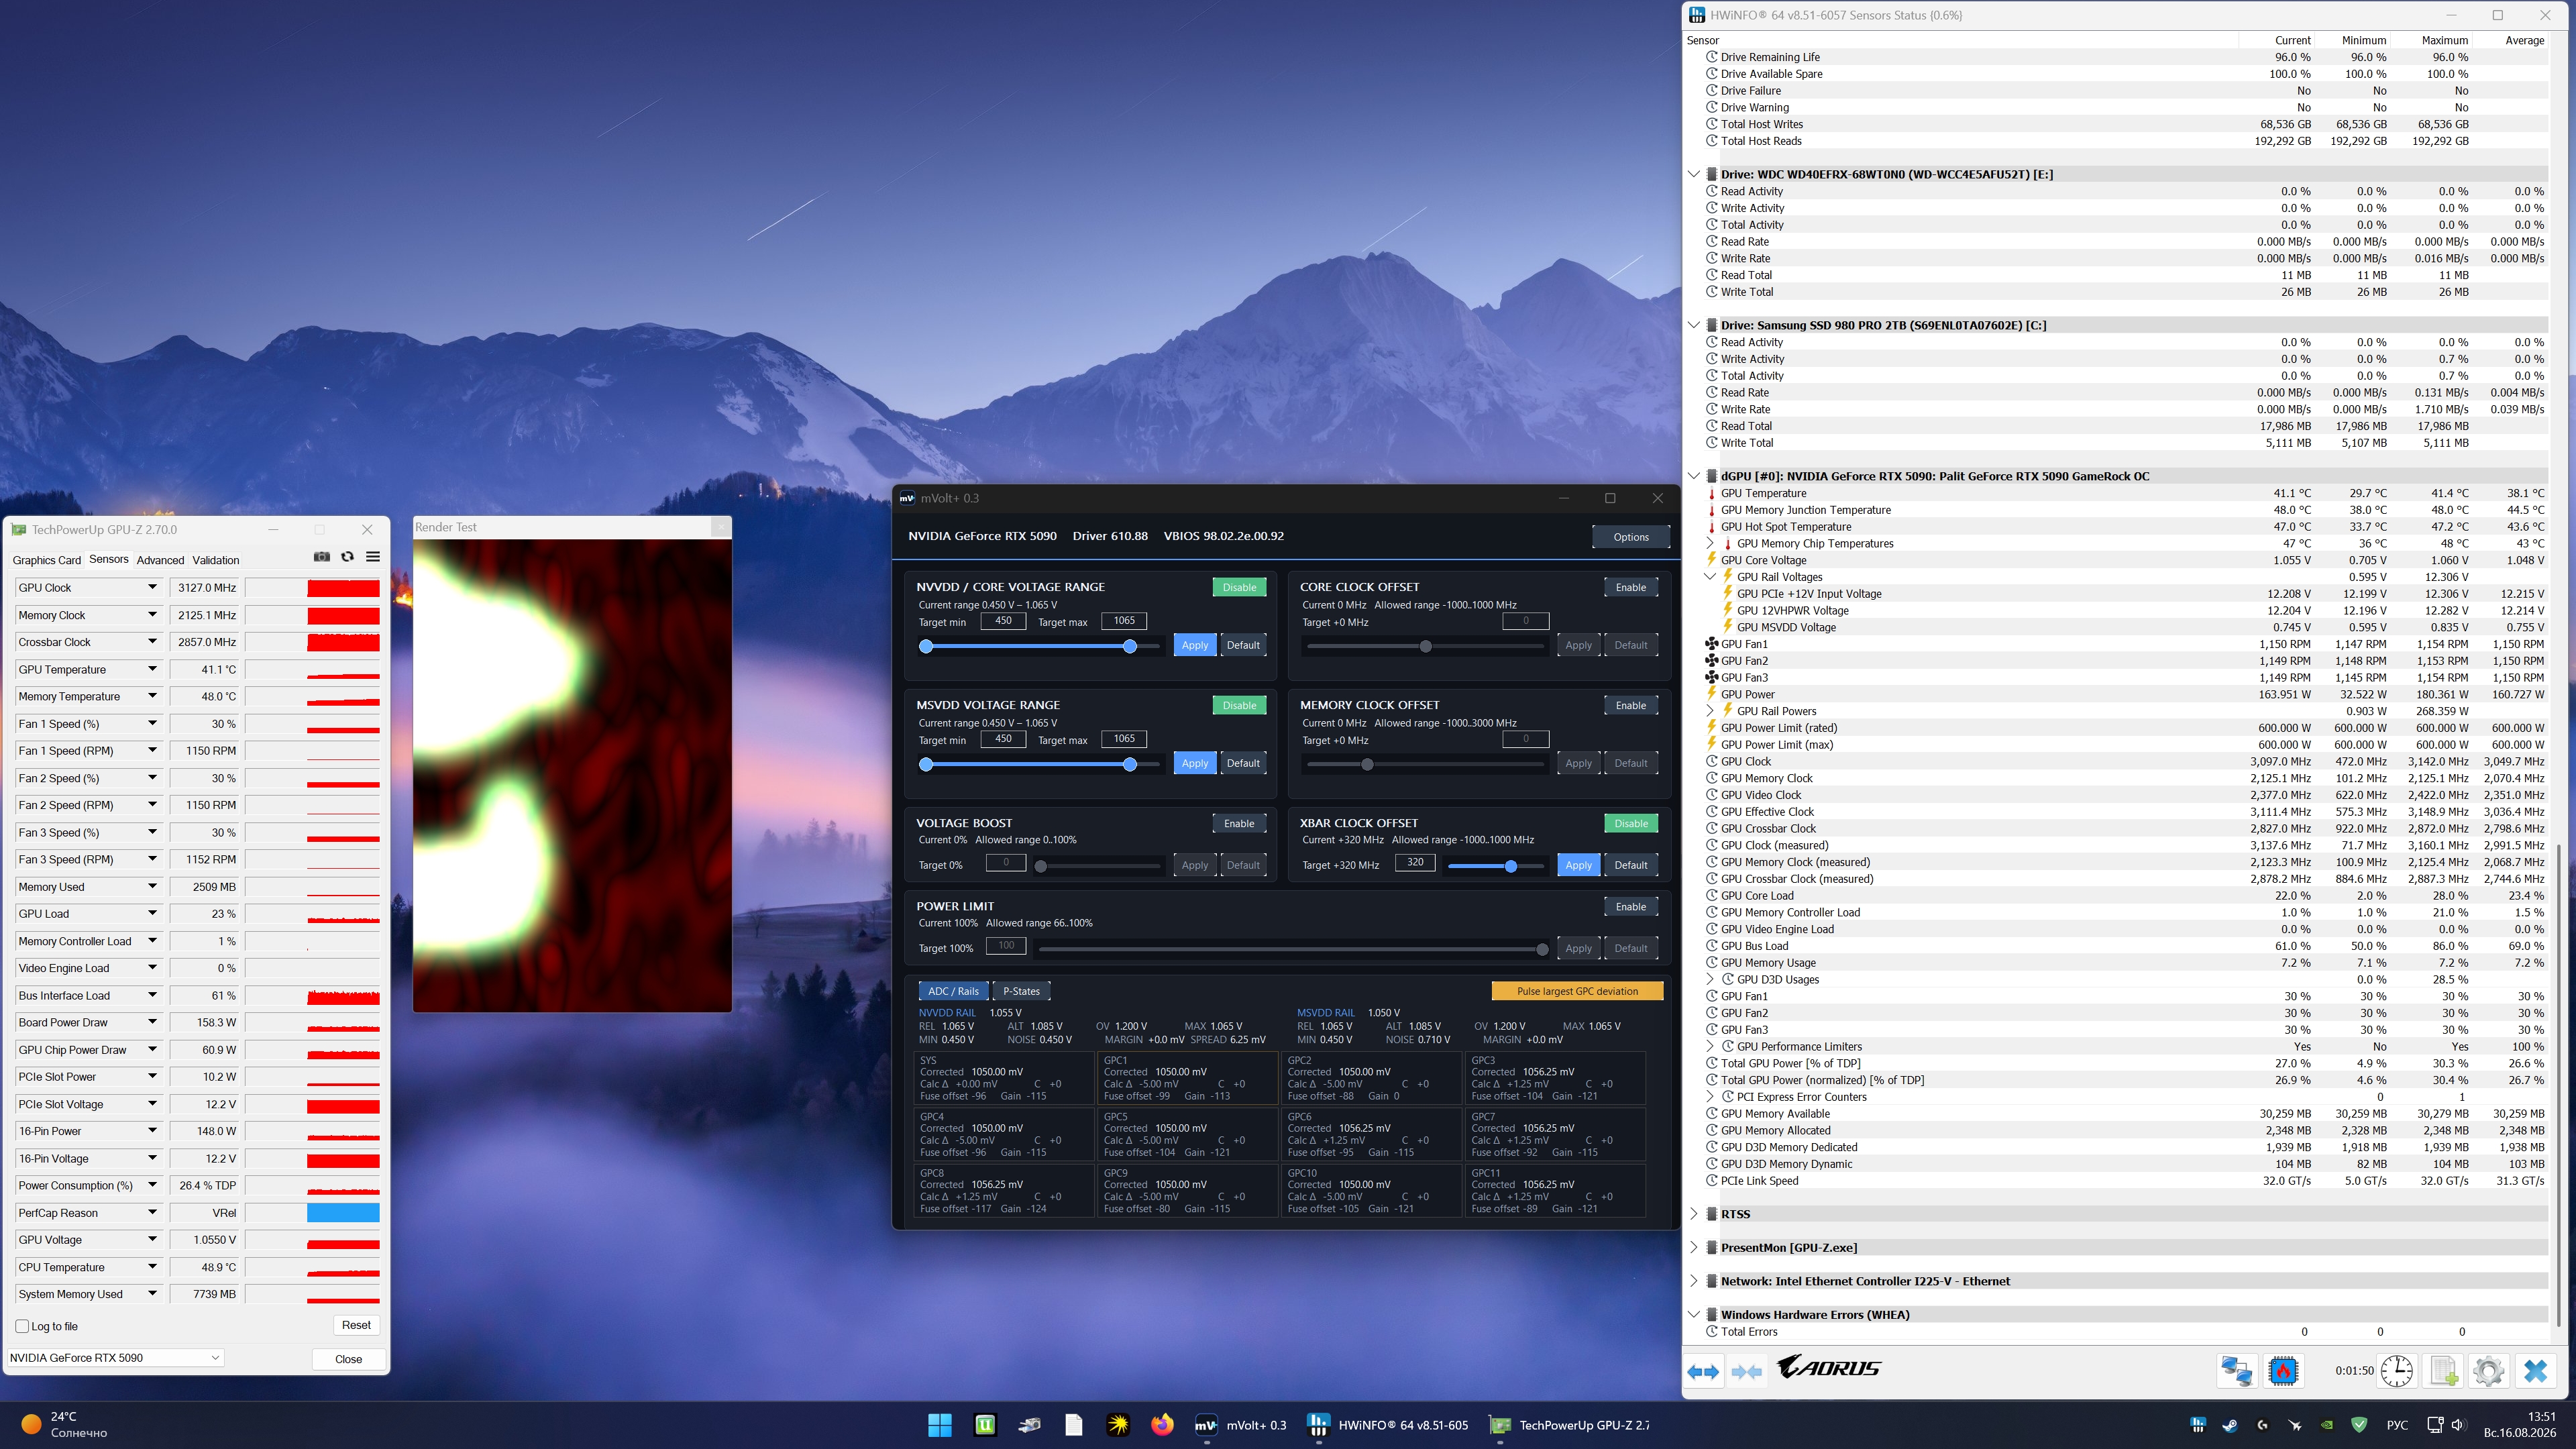Image resolution: width=2576 pixels, height=1449 pixels.
Task: Expand GPU Rail Powers in HWiNFO
Action: coord(1710,711)
